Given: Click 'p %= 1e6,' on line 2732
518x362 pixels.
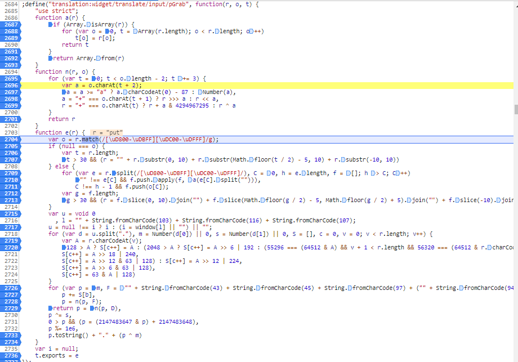Looking at the screenshot, I should point(64,329).
